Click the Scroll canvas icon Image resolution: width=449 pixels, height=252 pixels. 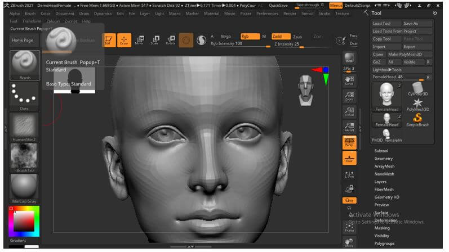pyautogui.click(x=349, y=80)
